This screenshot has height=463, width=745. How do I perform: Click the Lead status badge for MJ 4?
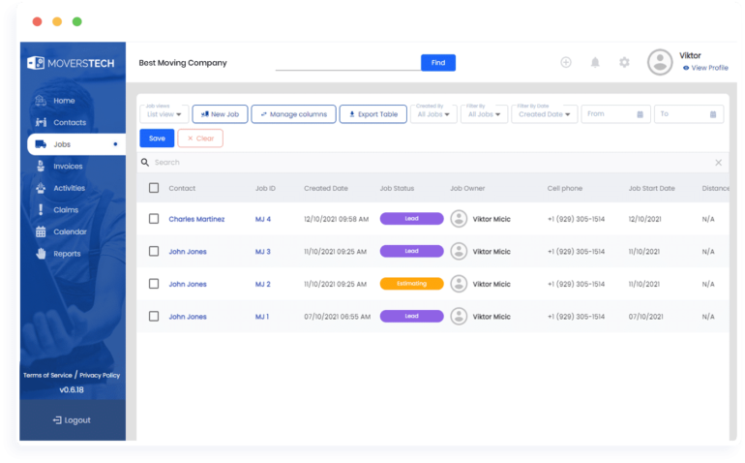pos(411,218)
